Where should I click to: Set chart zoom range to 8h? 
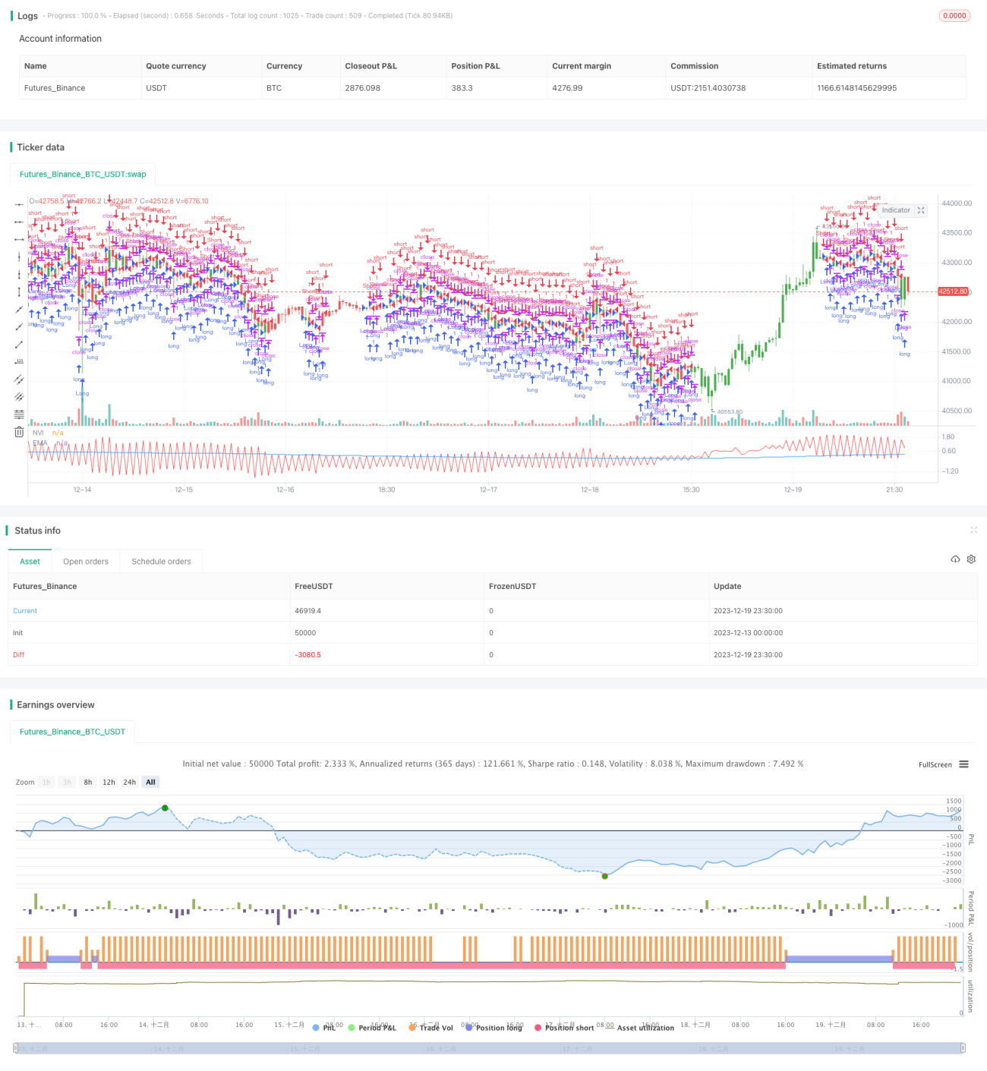(x=88, y=782)
